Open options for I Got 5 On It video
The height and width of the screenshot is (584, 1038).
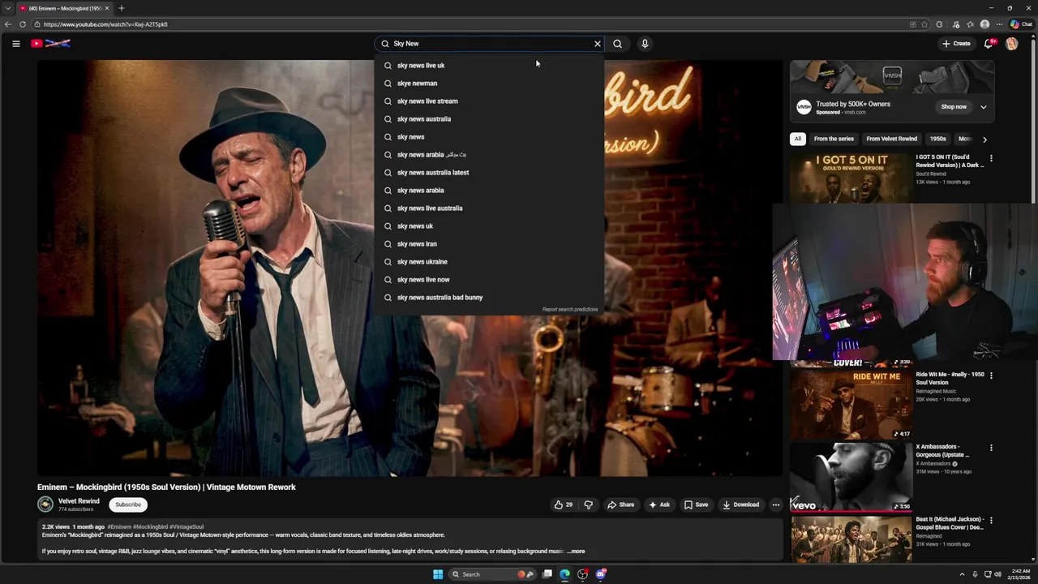(991, 158)
